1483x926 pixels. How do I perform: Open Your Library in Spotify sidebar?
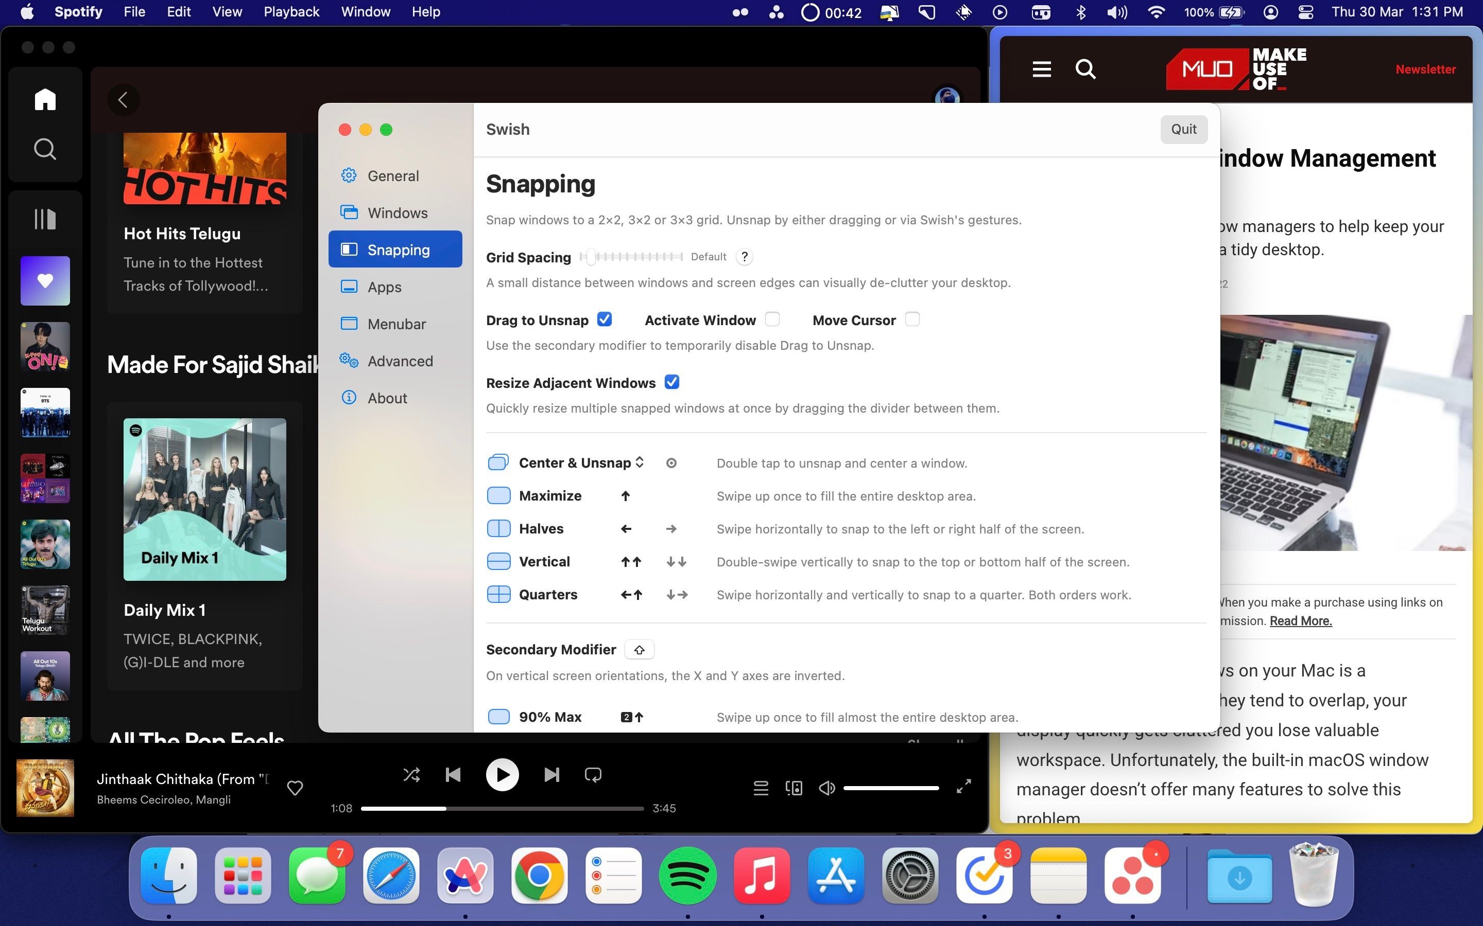(45, 219)
